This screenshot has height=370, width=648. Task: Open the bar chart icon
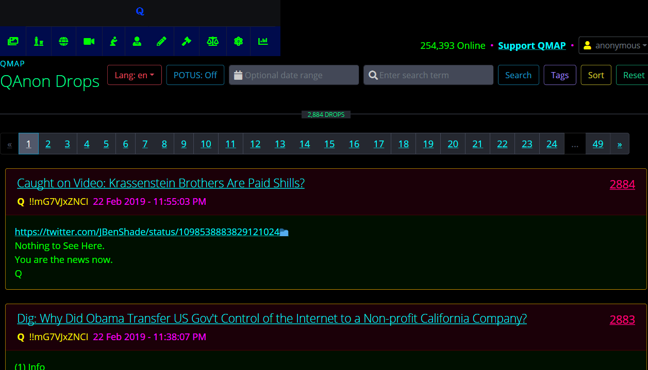pos(263,41)
